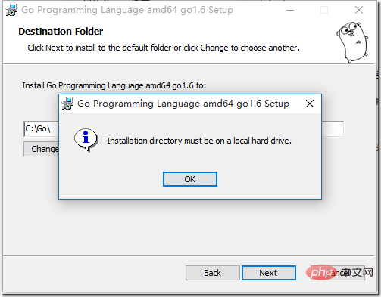Click the error message text
Screen dimensions: 381x297
point(199,141)
